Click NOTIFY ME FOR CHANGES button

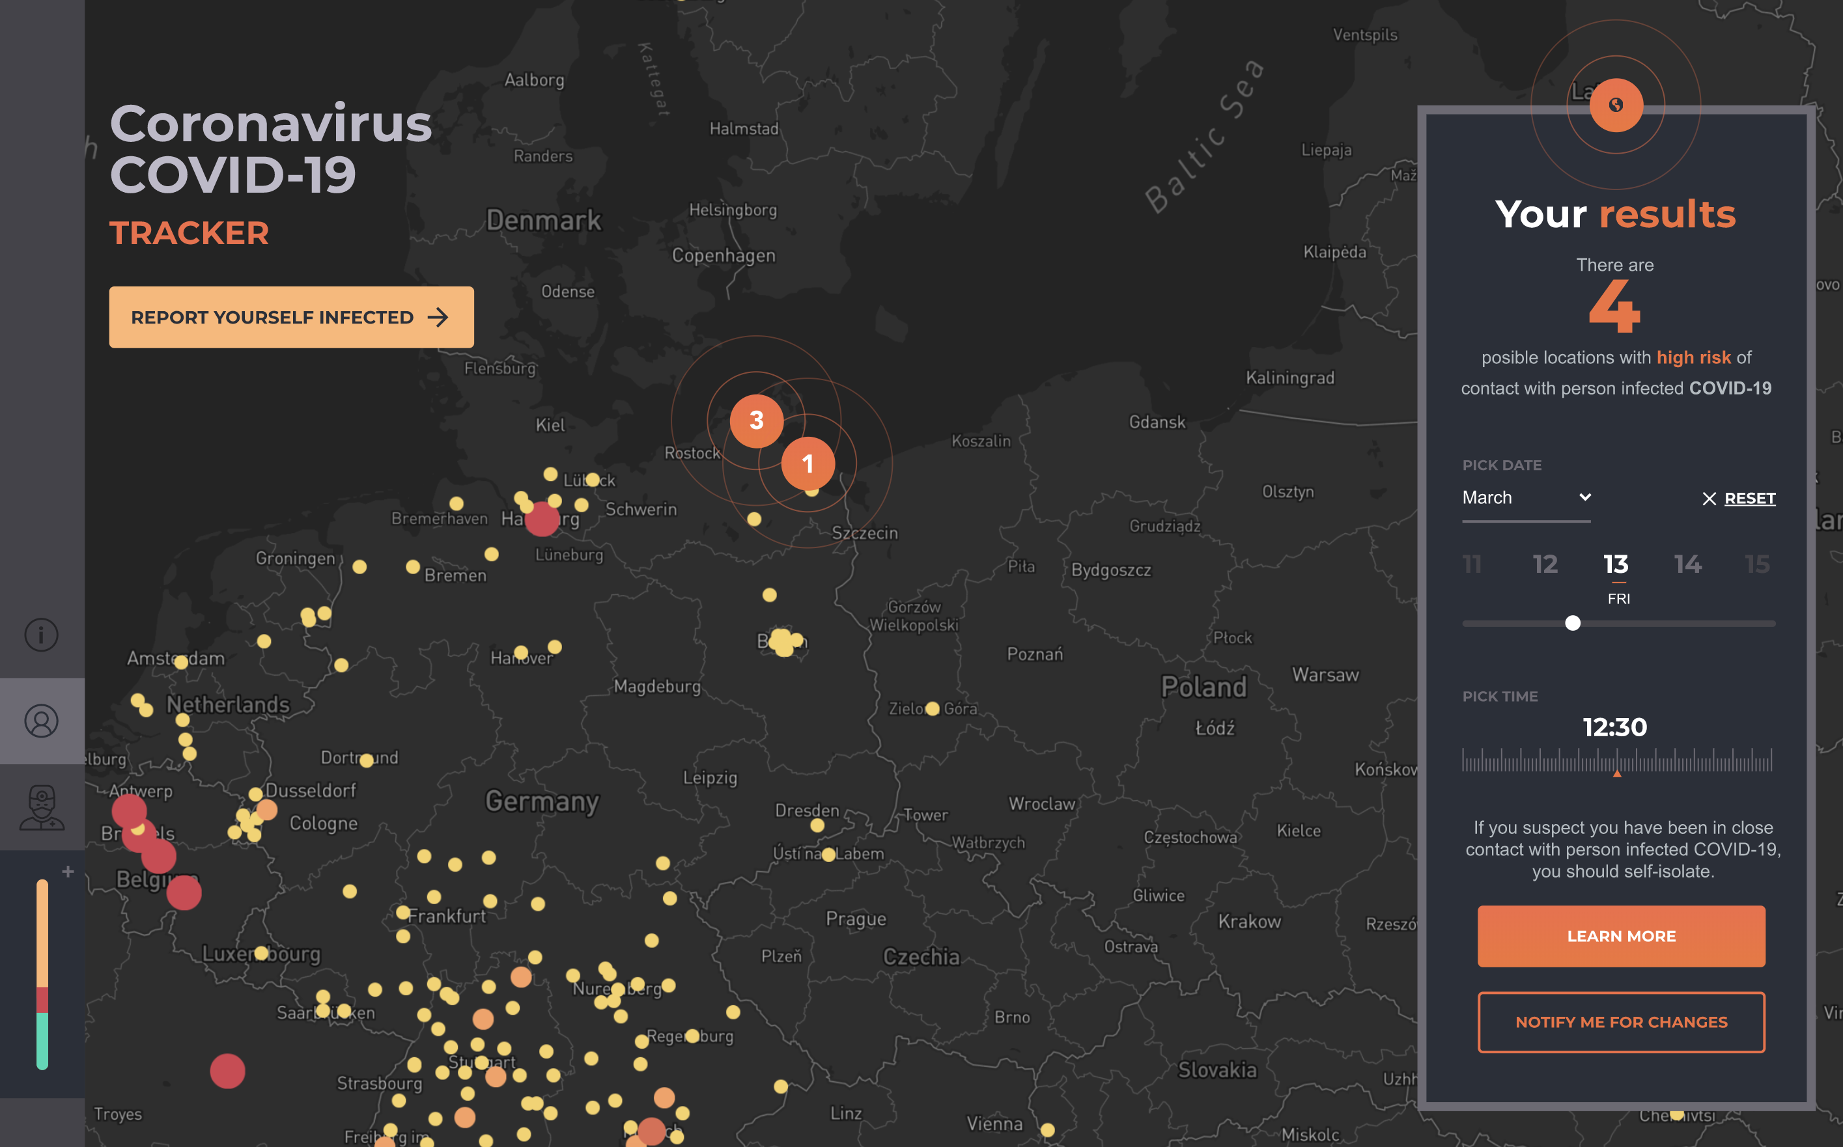coord(1621,1022)
